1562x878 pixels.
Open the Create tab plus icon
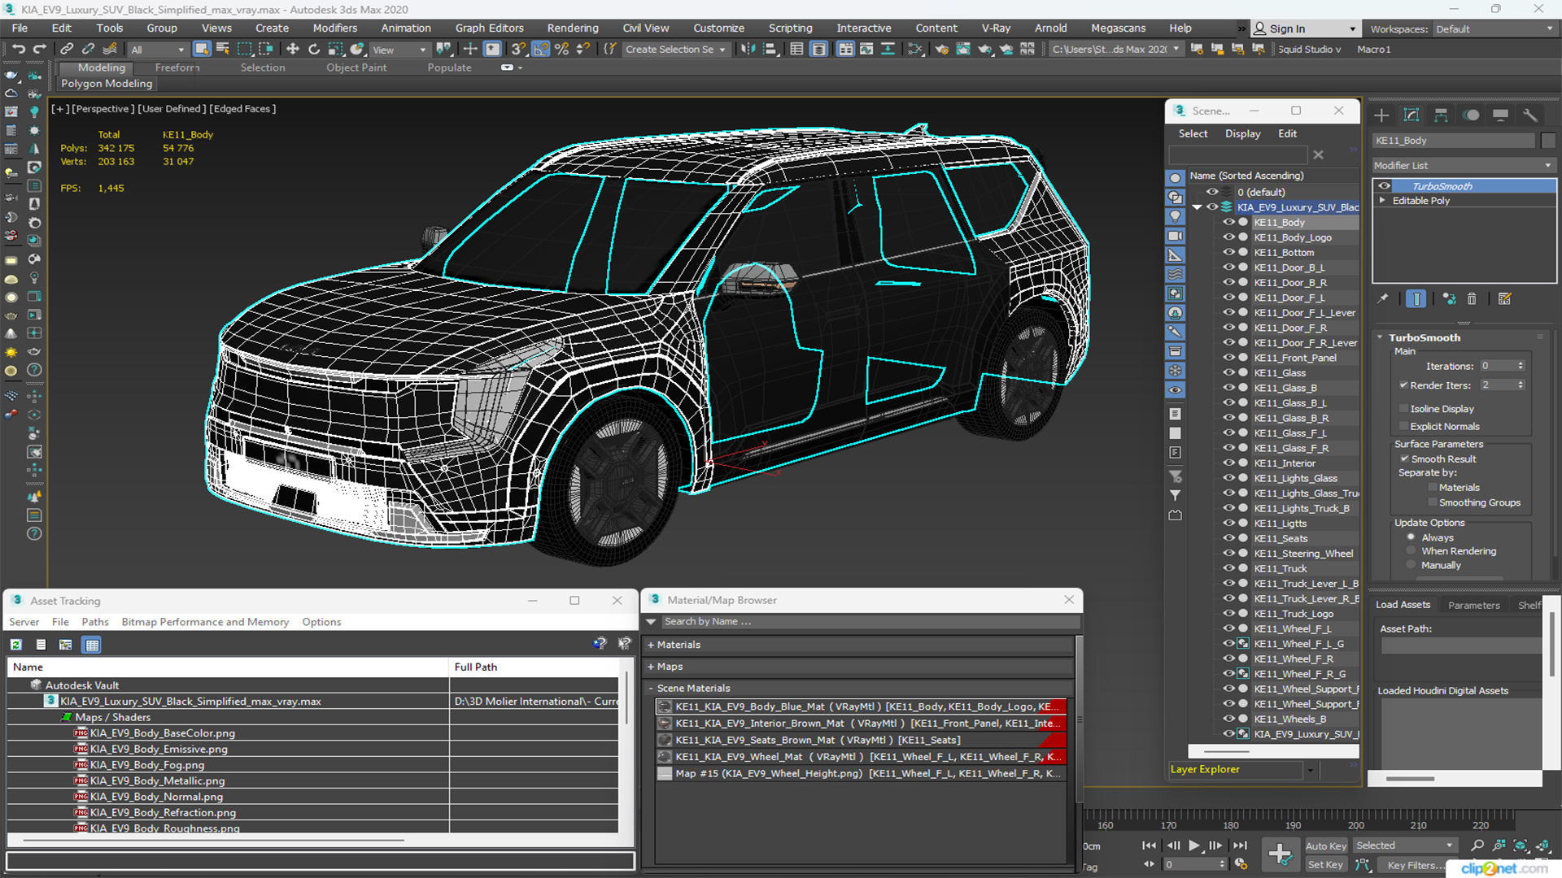click(1381, 115)
